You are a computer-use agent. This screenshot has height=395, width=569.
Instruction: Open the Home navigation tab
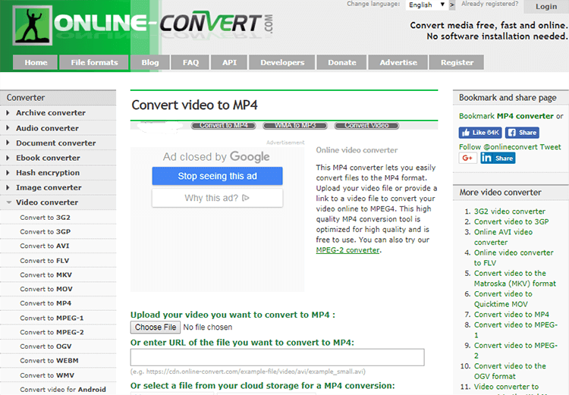(x=36, y=62)
